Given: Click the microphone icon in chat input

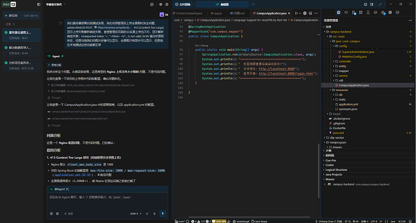Looking at the screenshot, I should (154, 213).
